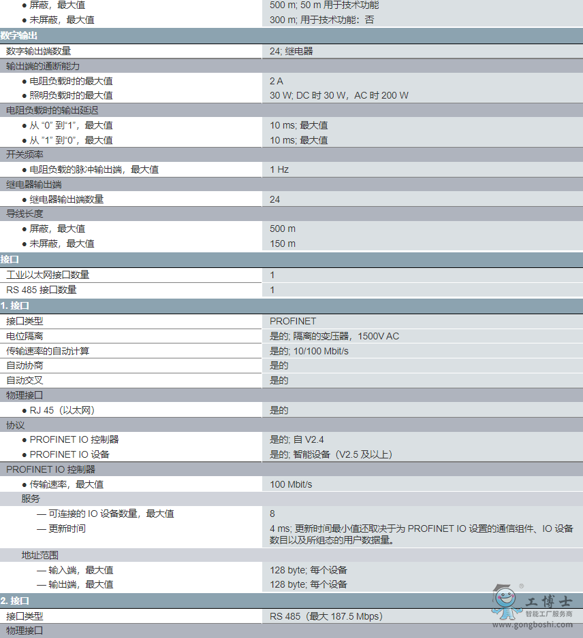The width and height of the screenshot is (583, 638).
Task: Select the PROFINET IO 设备 bullet item
Action: pyautogui.click(x=69, y=454)
